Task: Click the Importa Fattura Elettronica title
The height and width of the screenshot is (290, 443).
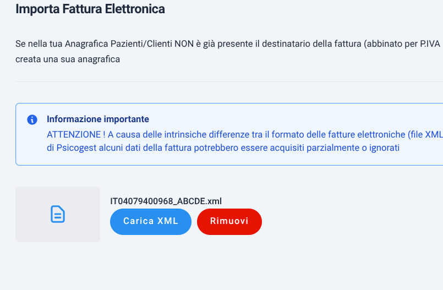Action: coord(90,9)
